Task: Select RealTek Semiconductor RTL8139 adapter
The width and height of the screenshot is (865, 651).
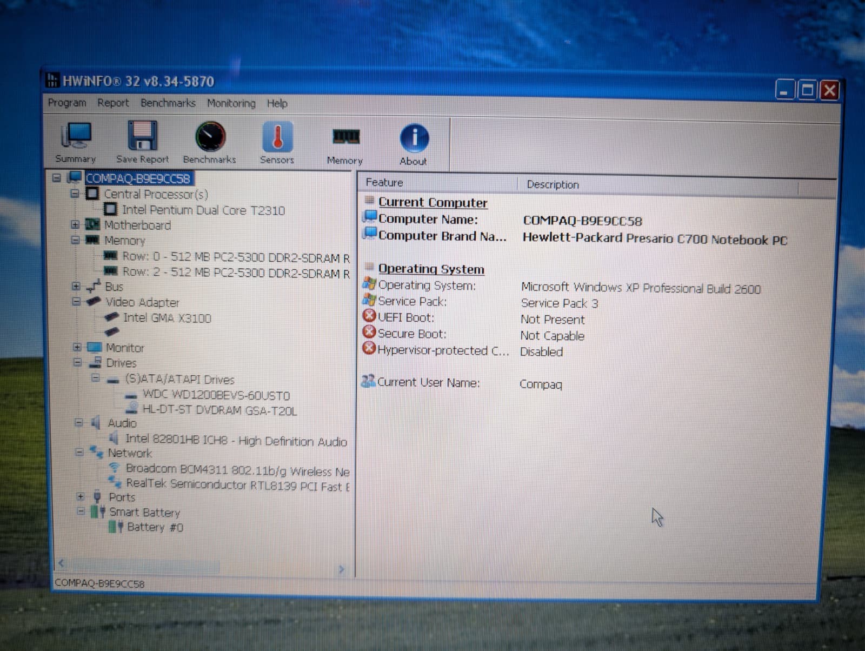Action: pyautogui.click(x=237, y=485)
